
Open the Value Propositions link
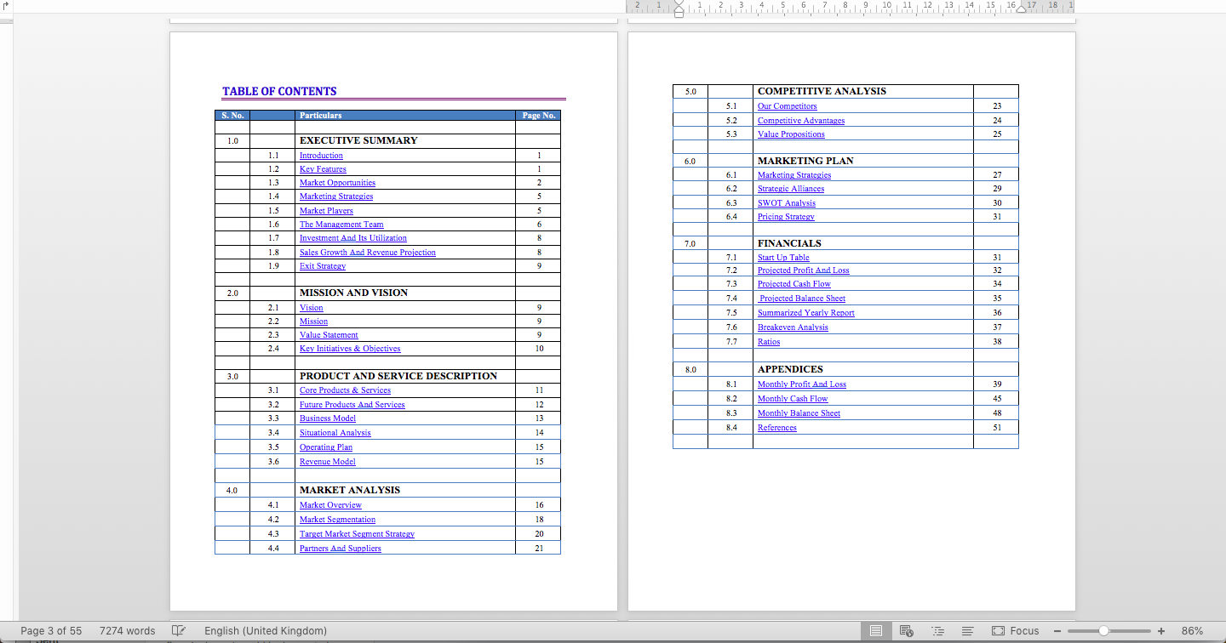(x=791, y=134)
